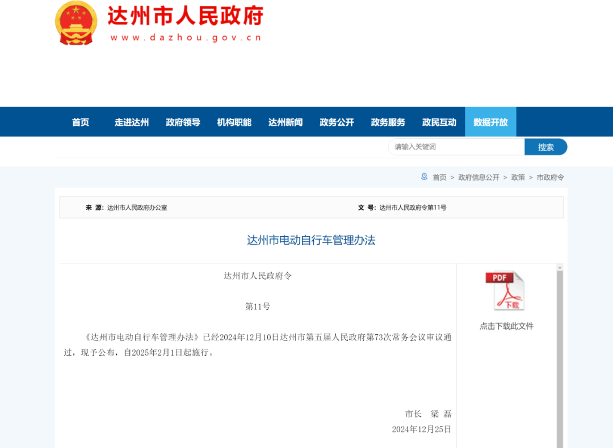The height and width of the screenshot is (448, 613).
Task: Open the 达州新闻 navigation menu
Action: [285, 121]
